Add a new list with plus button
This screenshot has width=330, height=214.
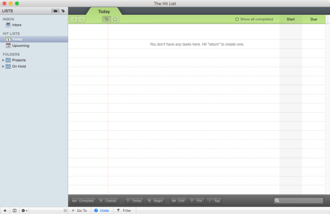(5, 210)
